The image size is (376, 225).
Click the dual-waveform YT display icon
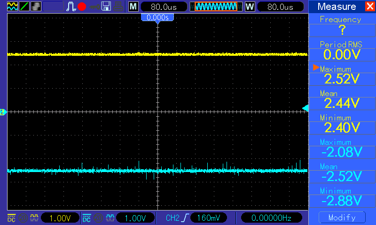12,6
